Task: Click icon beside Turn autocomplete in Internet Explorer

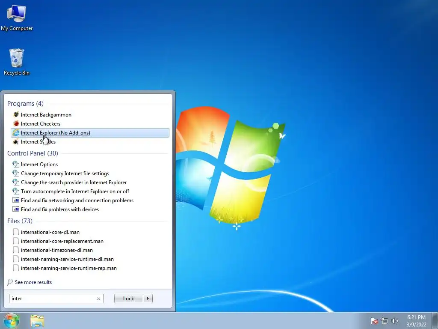Action: [16, 191]
